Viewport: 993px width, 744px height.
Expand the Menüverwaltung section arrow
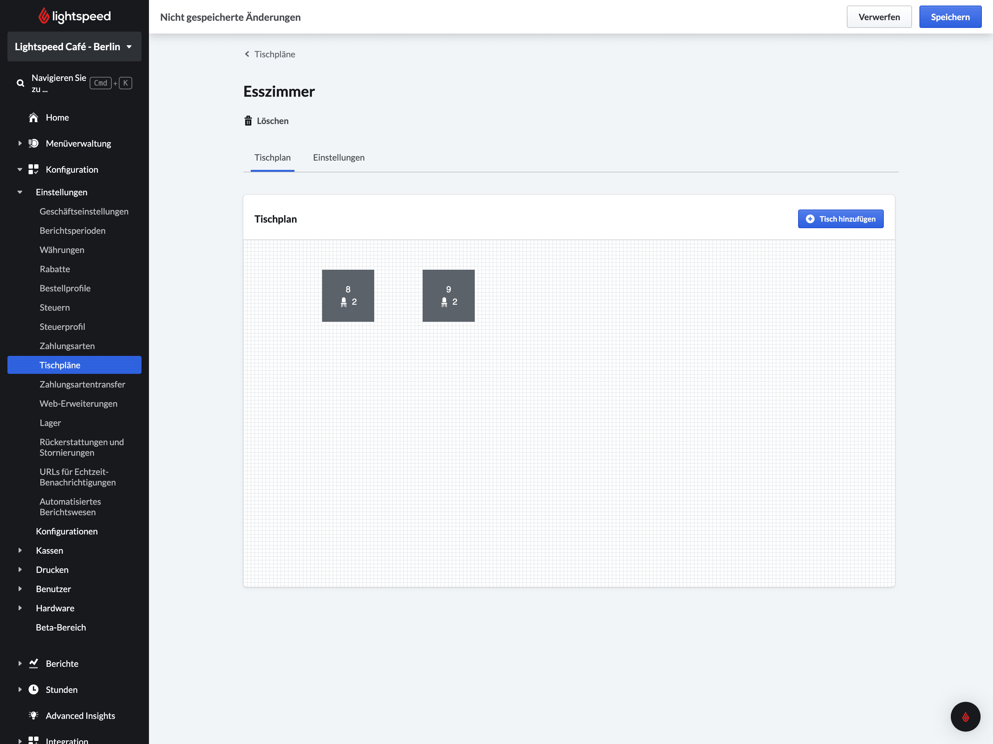click(20, 144)
